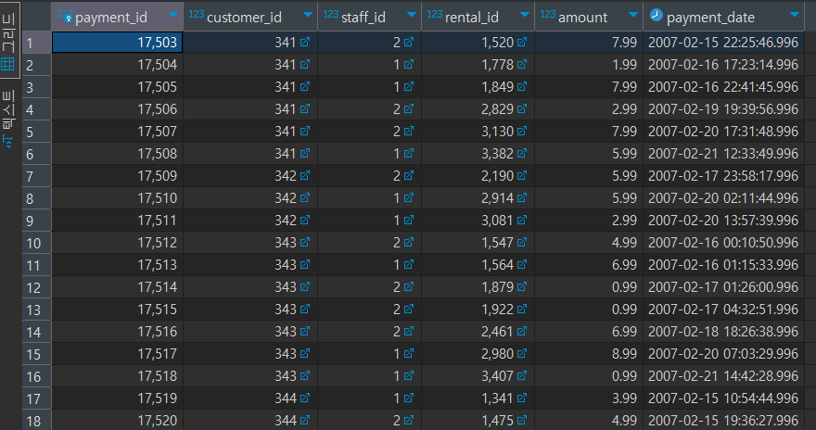Open staff link icon in row 6

coord(409,154)
